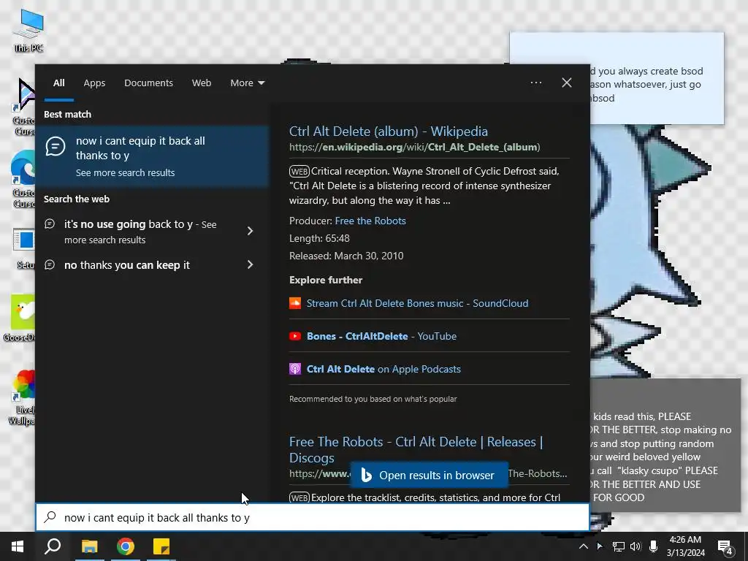Click 'Released: March 30, 2010' text

click(x=346, y=256)
